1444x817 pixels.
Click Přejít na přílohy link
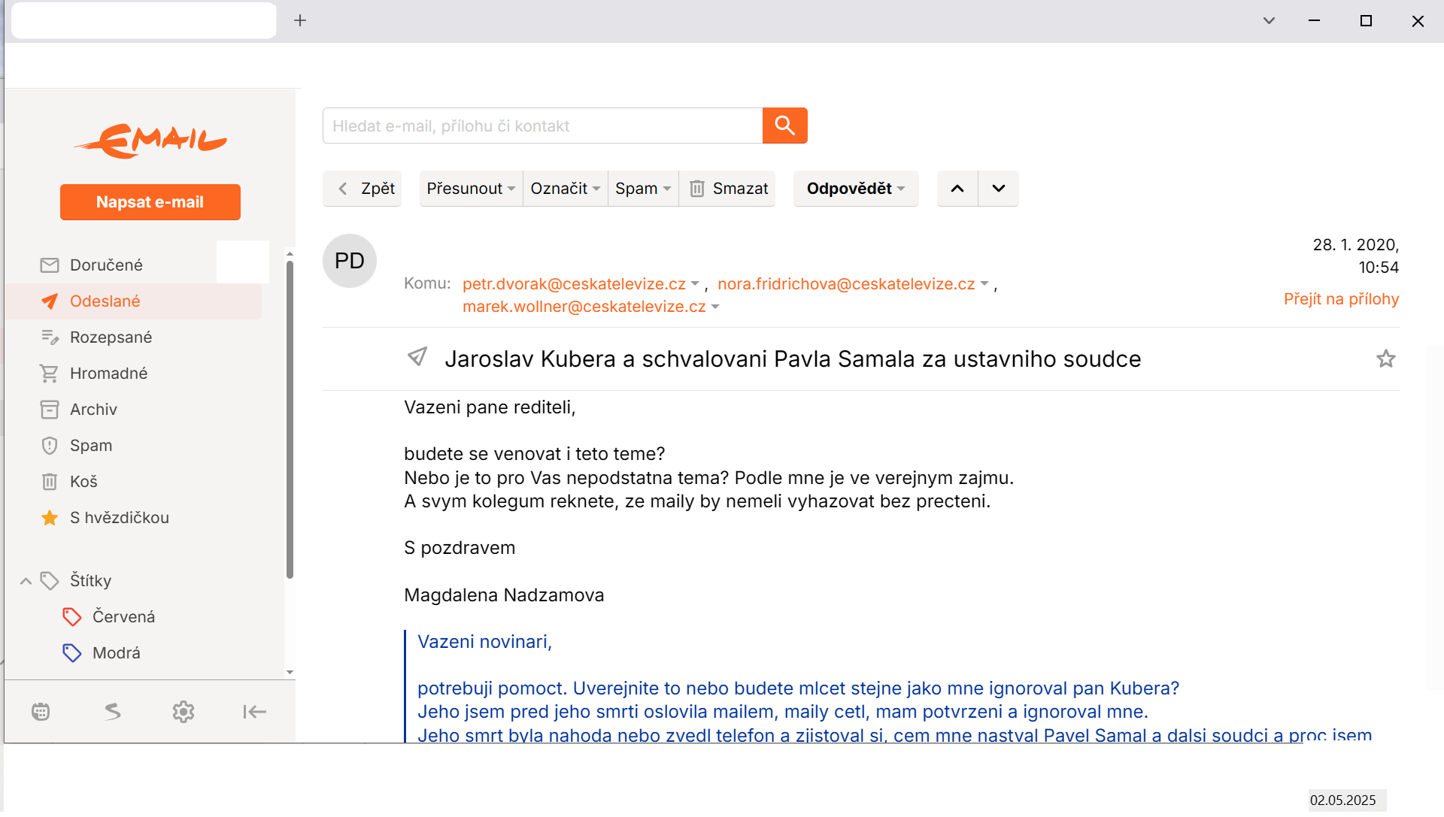[x=1341, y=299]
